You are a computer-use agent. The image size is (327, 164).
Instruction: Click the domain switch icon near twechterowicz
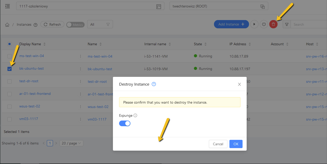tap(262, 6)
